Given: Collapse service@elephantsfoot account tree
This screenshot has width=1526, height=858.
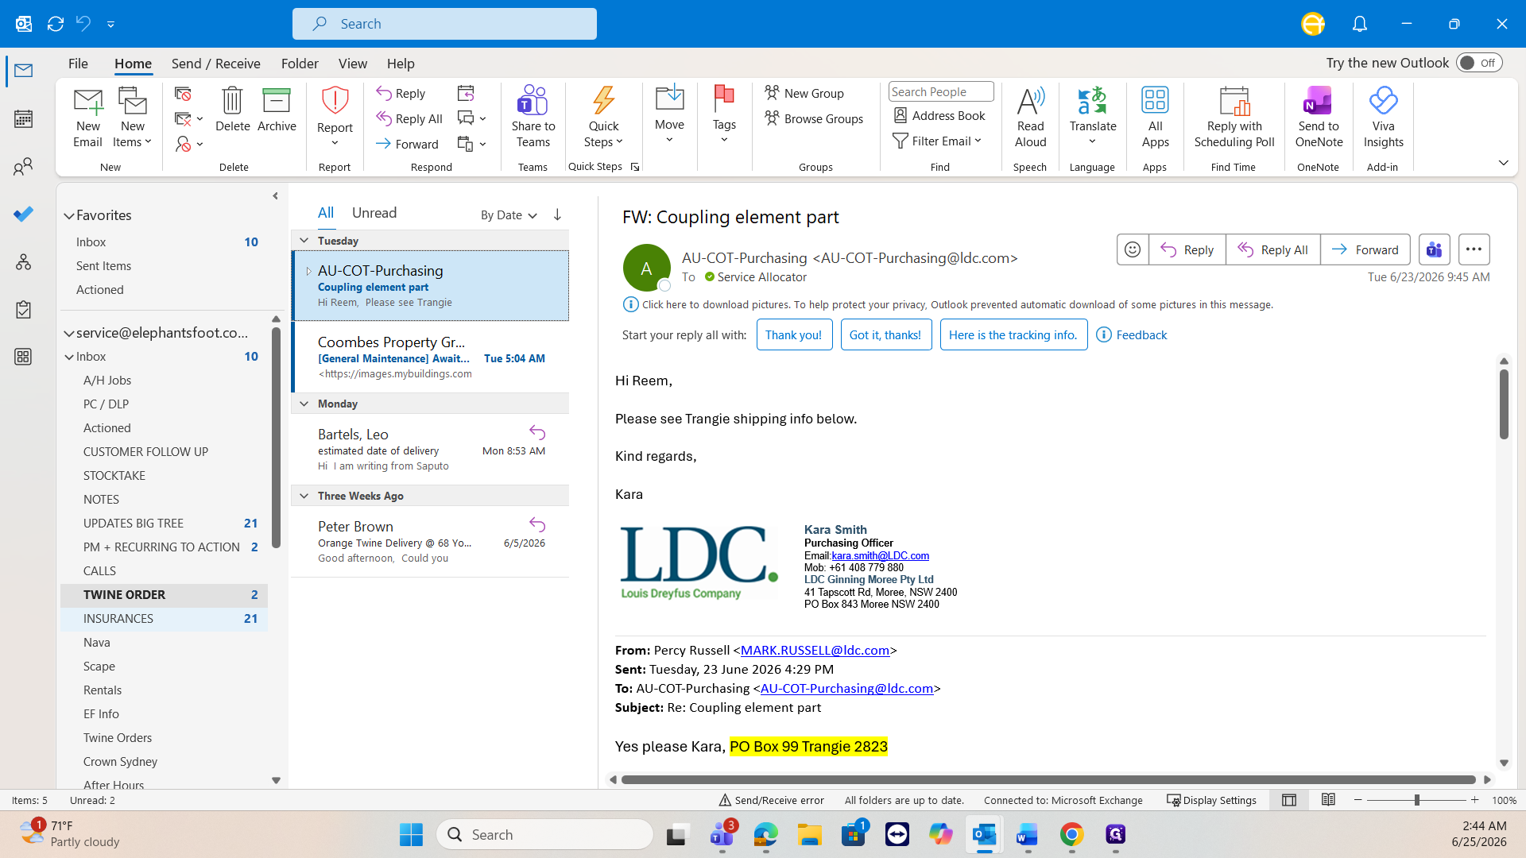Looking at the screenshot, I should coord(69,333).
